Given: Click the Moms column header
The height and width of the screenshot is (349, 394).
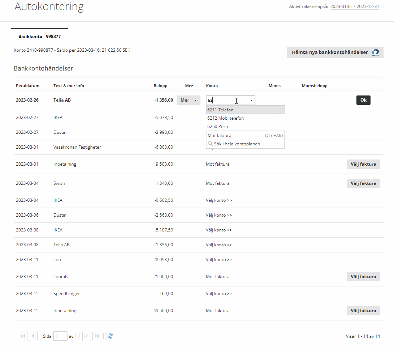Looking at the screenshot, I should 274,86.
